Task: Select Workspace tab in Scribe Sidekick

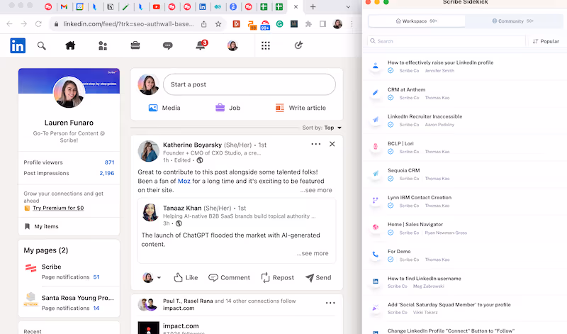Action: [x=417, y=21]
